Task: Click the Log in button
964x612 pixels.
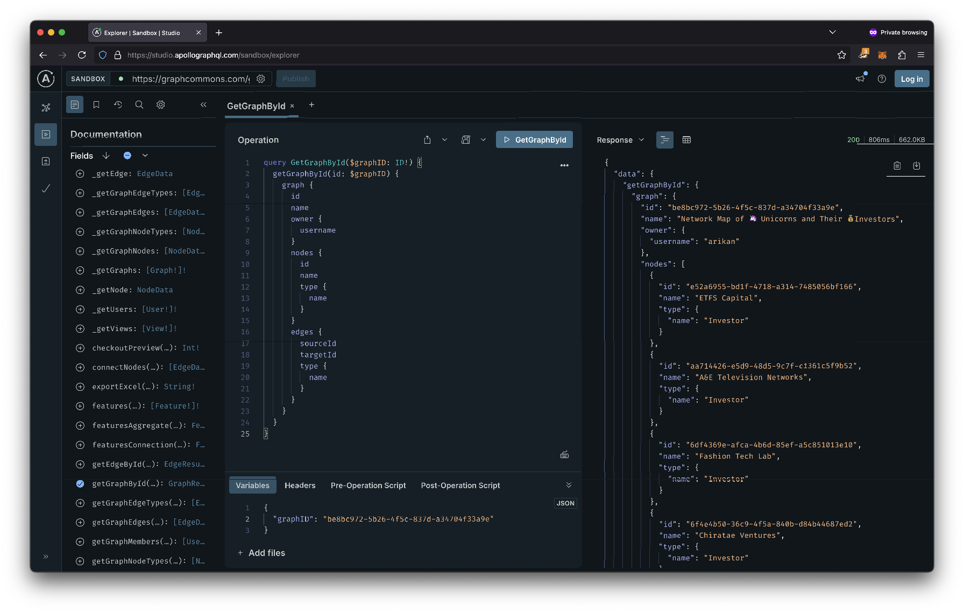Action: pos(911,79)
